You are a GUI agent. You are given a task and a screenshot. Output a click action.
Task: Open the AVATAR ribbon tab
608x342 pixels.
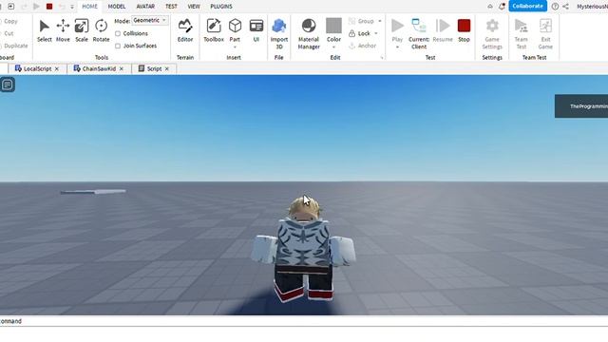145,7
